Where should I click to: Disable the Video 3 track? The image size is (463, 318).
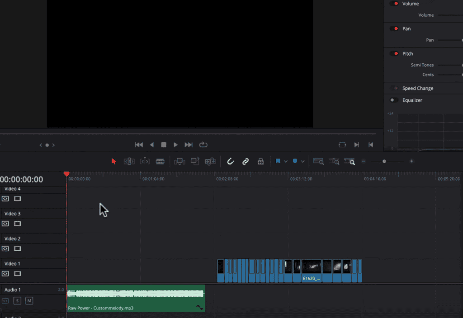tap(18, 224)
